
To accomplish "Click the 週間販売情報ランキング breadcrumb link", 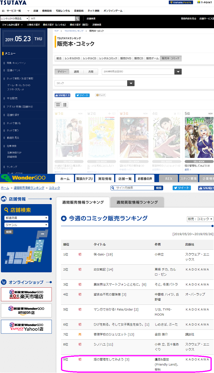I will coord(28,188).
